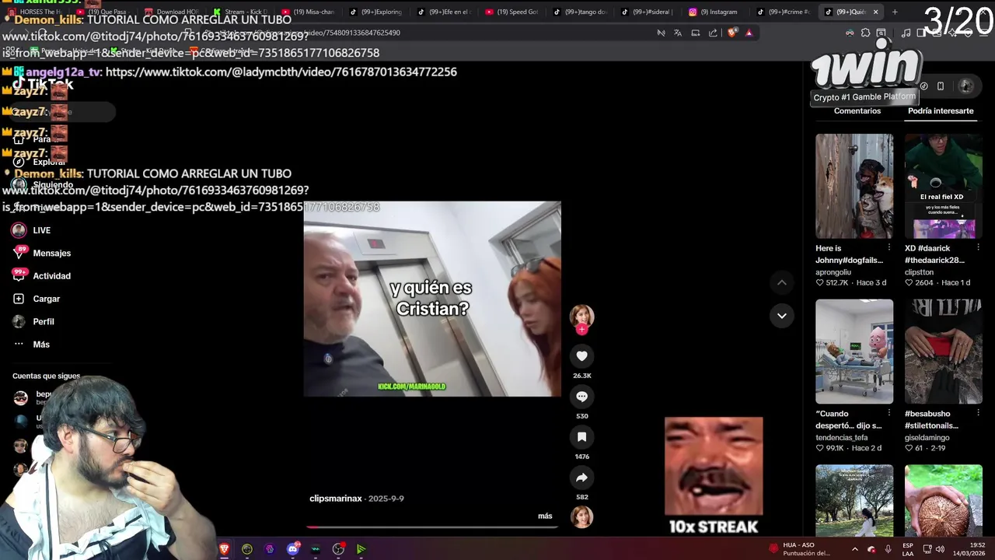Click the microphone icon in system tray
Image resolution: width=995 pixels, height=560 pixels.
[x=888, y=549]
